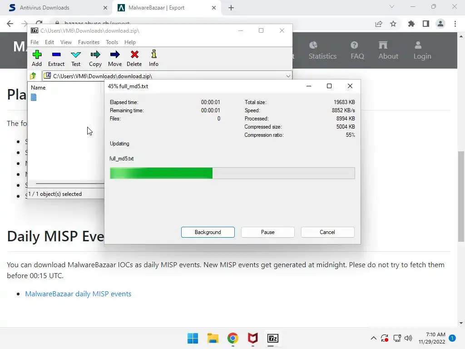Viewport: 465px width, 349px height.
Task: Maximize the progress dialog
Action: pos(329,86)
